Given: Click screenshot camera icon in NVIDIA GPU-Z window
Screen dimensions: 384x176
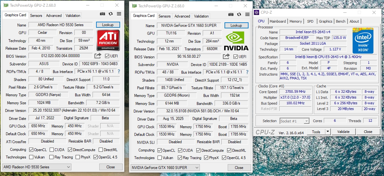Looking at the screenshot, I should 231,15.
